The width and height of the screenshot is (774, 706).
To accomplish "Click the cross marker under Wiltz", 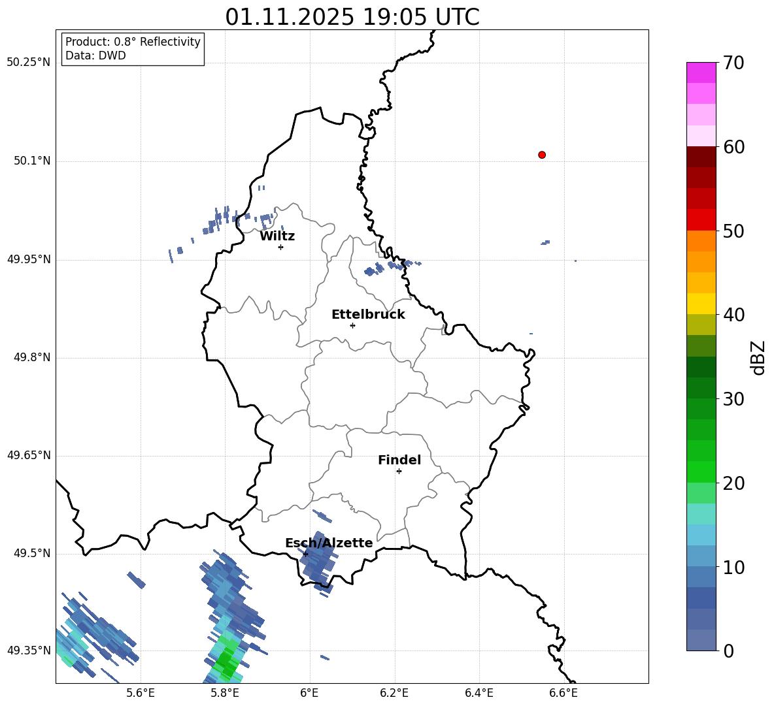I will point(281,247).
